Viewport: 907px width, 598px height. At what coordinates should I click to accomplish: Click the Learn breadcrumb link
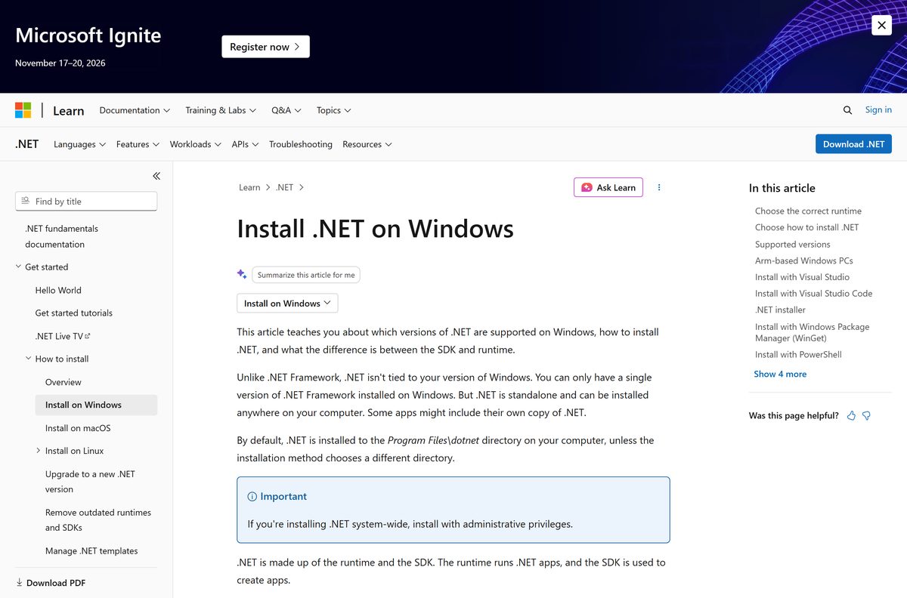249,187
